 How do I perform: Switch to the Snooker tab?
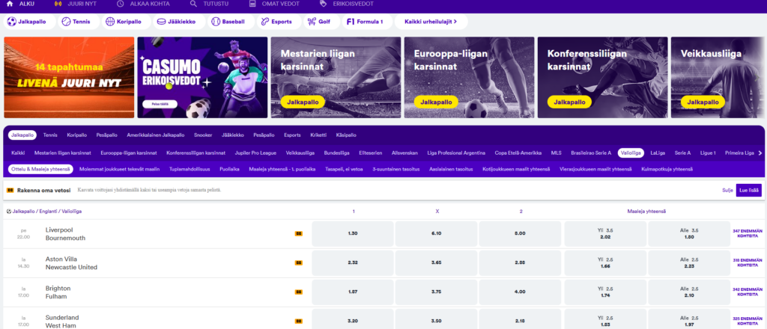(x=203, y=135)
